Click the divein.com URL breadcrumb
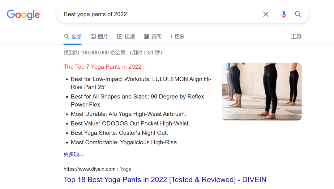The image size is (334, 189). point(97,169)
